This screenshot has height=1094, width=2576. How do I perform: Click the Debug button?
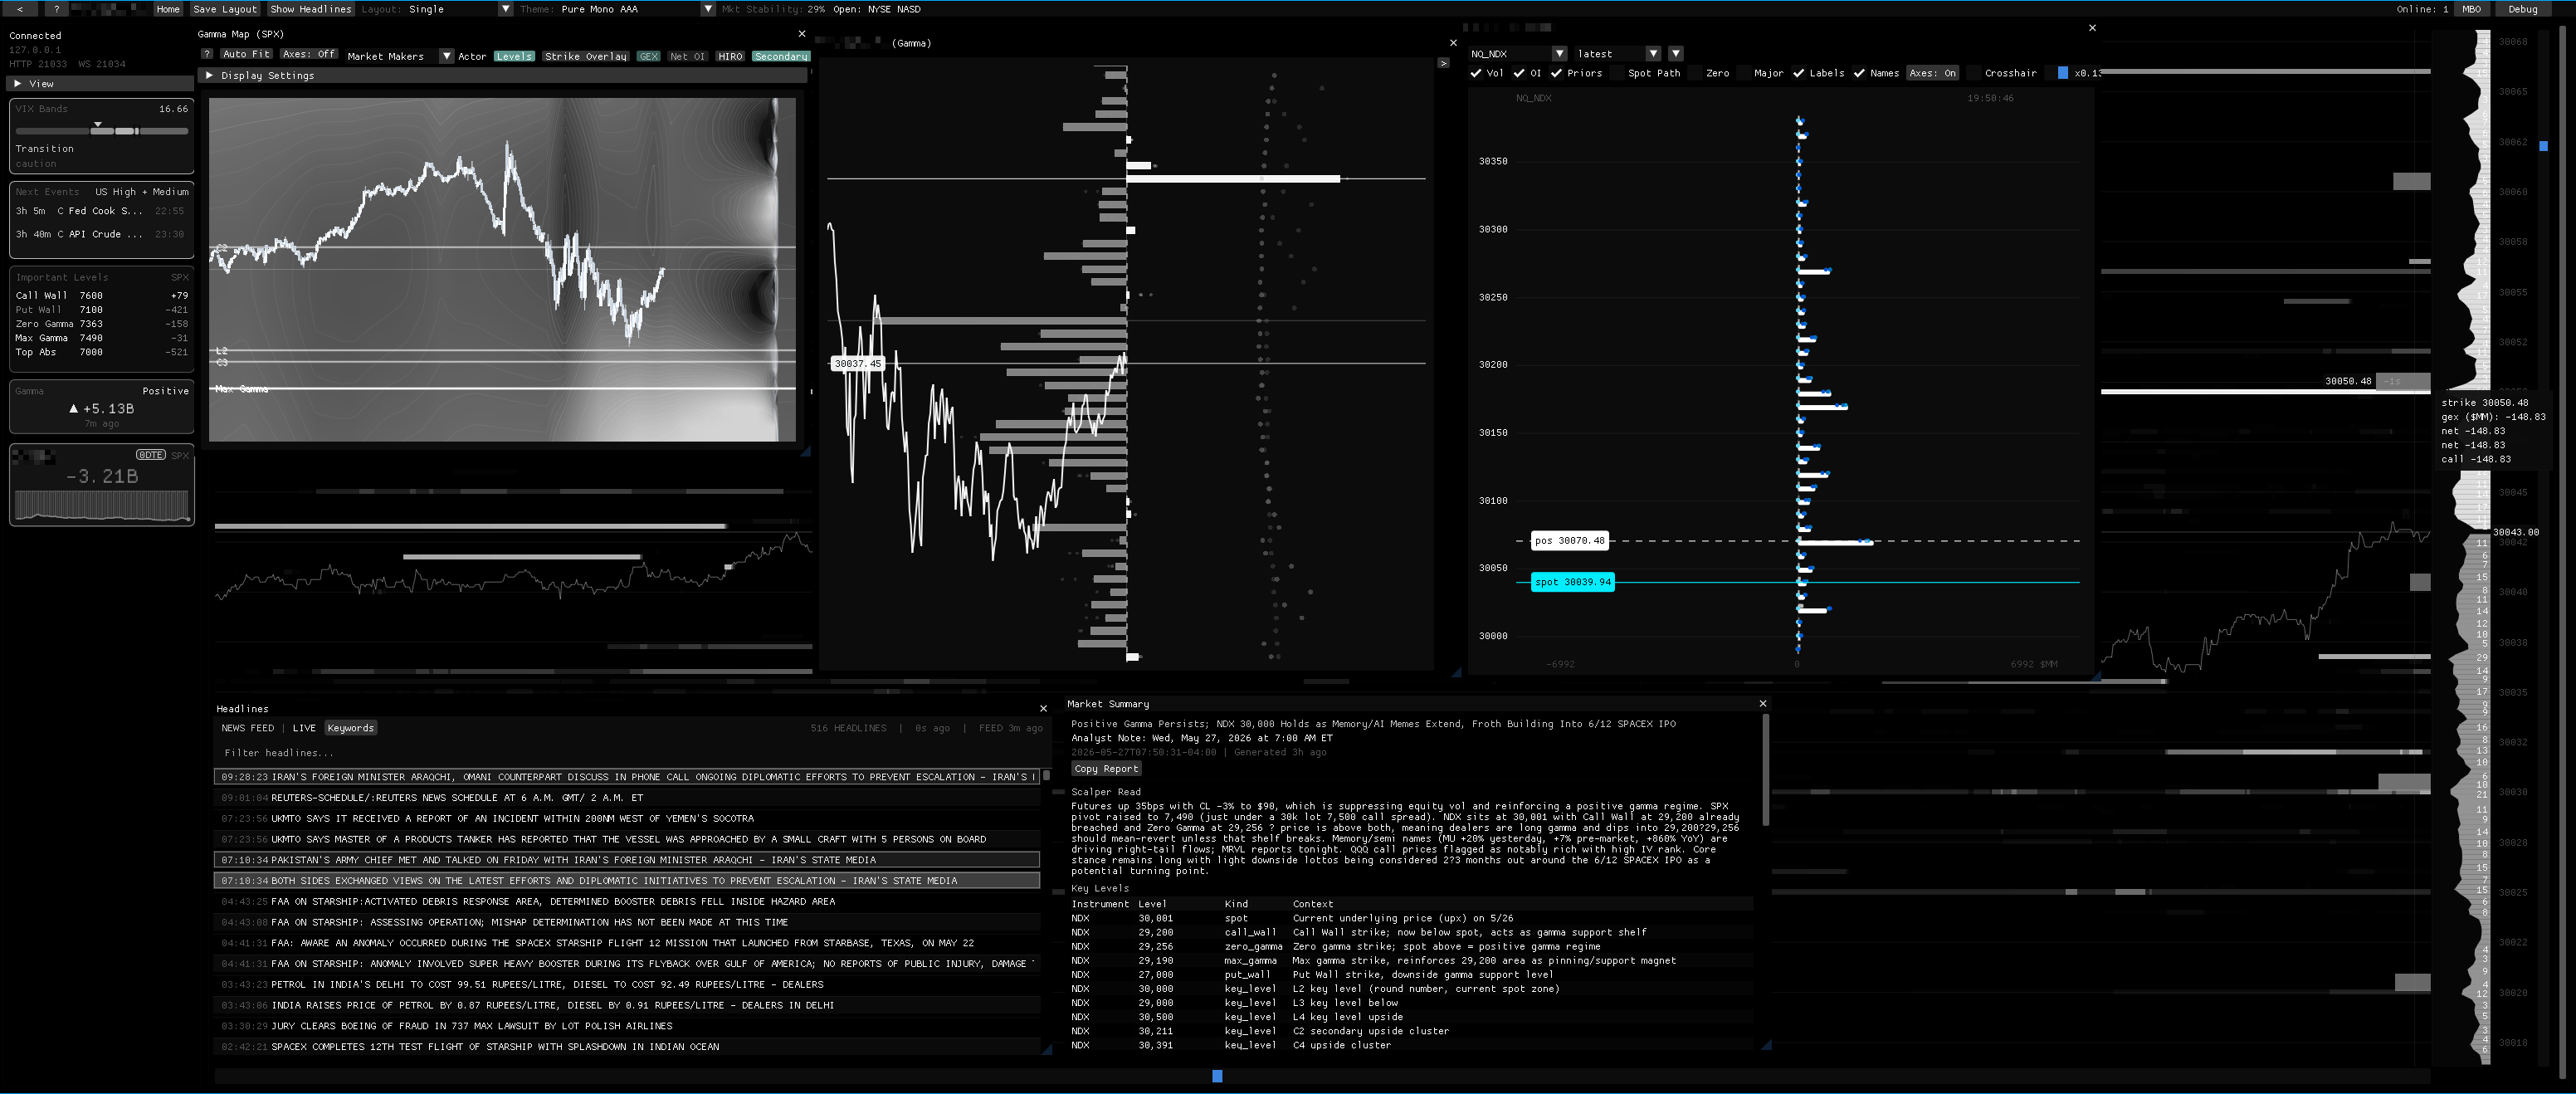point(2522,9)
